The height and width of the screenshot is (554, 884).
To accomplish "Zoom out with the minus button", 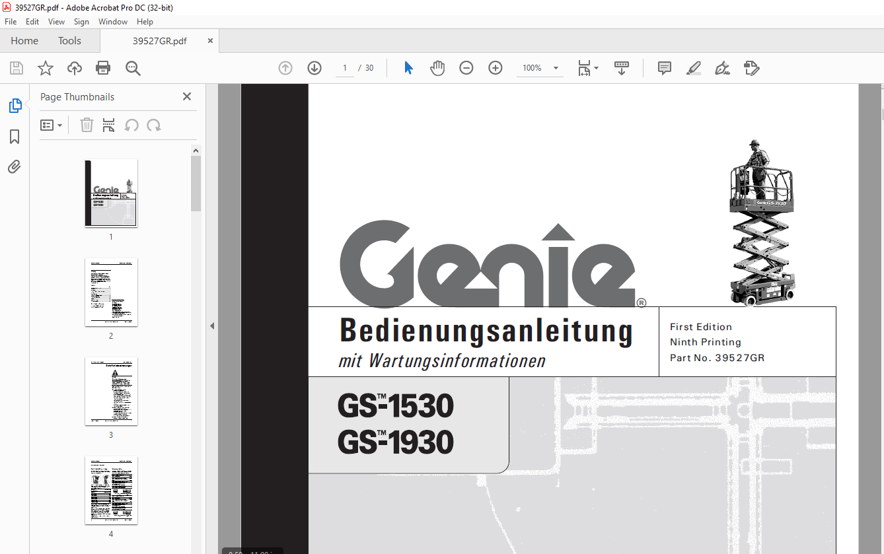I will [466, 68].
